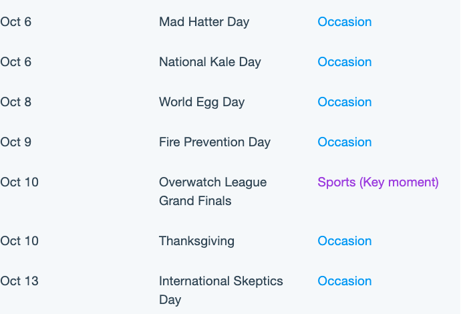This screenshot has width=461, height=314.
Task: Select the World Egg Day event name
Action: [202, 102]
